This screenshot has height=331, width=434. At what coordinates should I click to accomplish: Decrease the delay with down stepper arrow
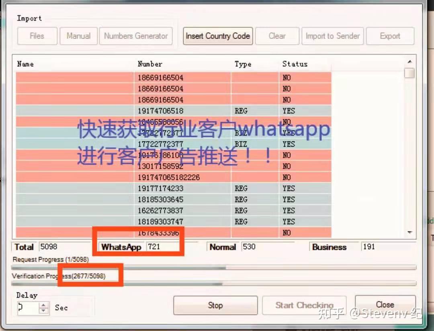pyautogui.click(x=43, y=311)
